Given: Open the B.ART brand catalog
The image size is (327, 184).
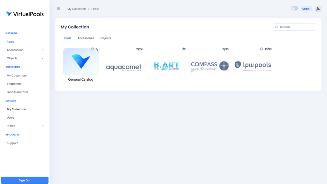Looking at the screenshot, I should click(x=167, y=66).
